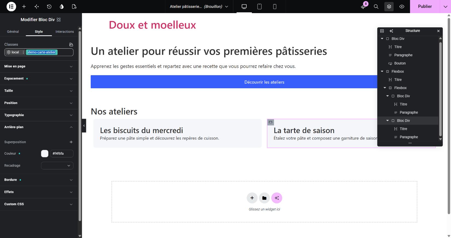Collapse the highlighted Bloc Div tree arrow
This screenshot has width=451, height=238.
click(x=387, y=121)
